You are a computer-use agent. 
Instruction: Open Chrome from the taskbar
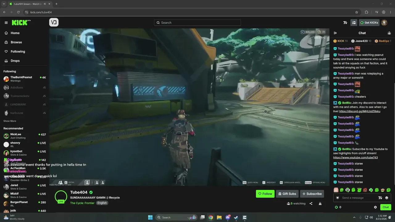[211, 217]
